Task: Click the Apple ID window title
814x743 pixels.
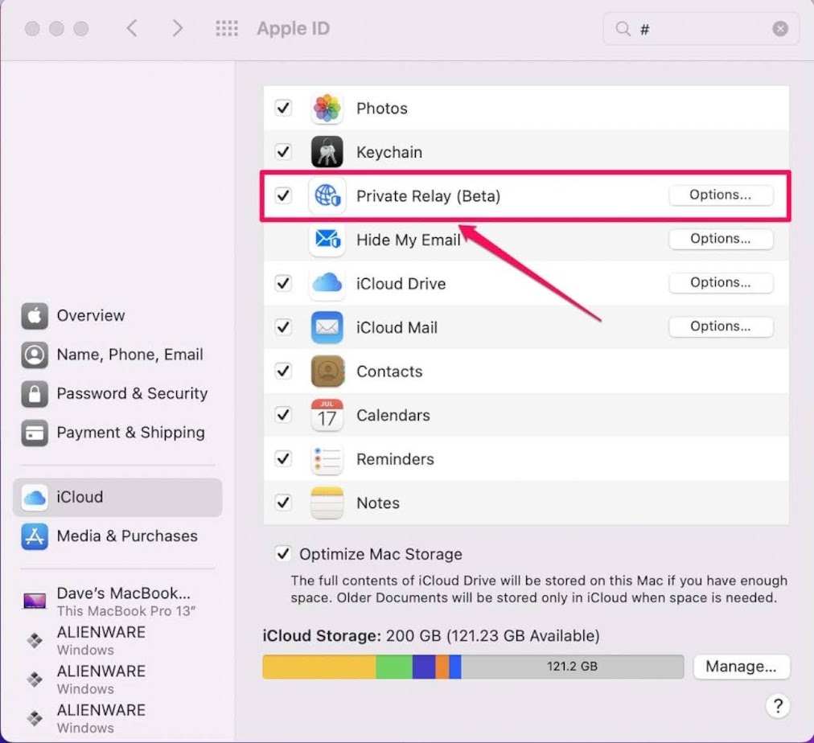Action: 294,28
